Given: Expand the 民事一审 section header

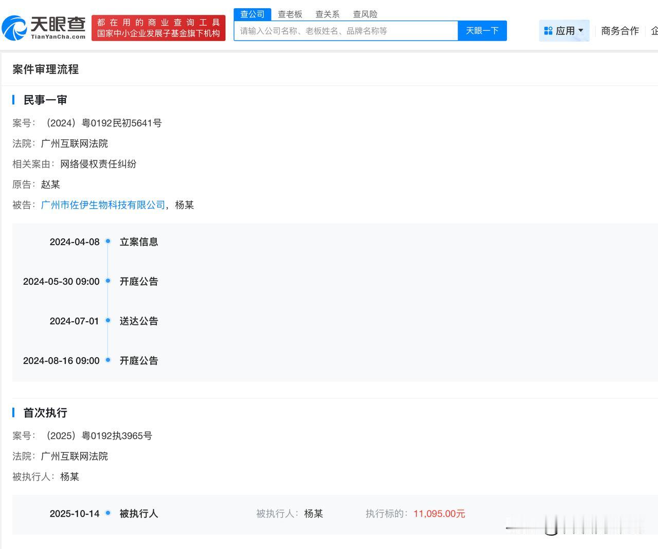Looking at the screenshot, I should [x=44, y=100].
